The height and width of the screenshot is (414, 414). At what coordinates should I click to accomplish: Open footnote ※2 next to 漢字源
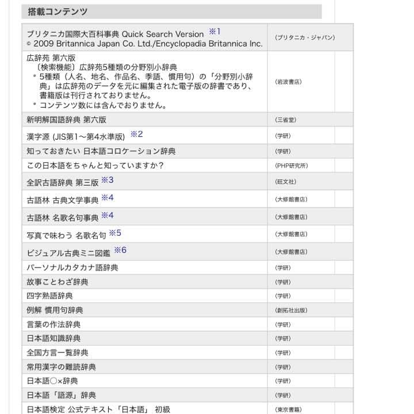[x=136, y=134]
